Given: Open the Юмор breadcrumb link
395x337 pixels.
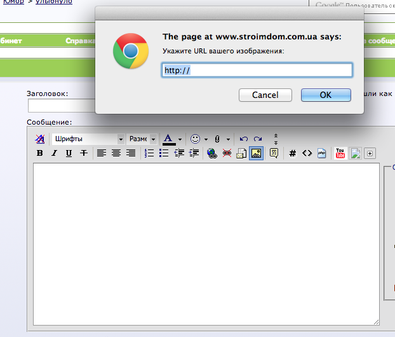Looking at the screenshot, I should [x=13, y=2].
